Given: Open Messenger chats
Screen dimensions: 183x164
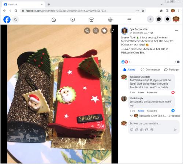Looking at the screenshot, I should pos(159,19).
